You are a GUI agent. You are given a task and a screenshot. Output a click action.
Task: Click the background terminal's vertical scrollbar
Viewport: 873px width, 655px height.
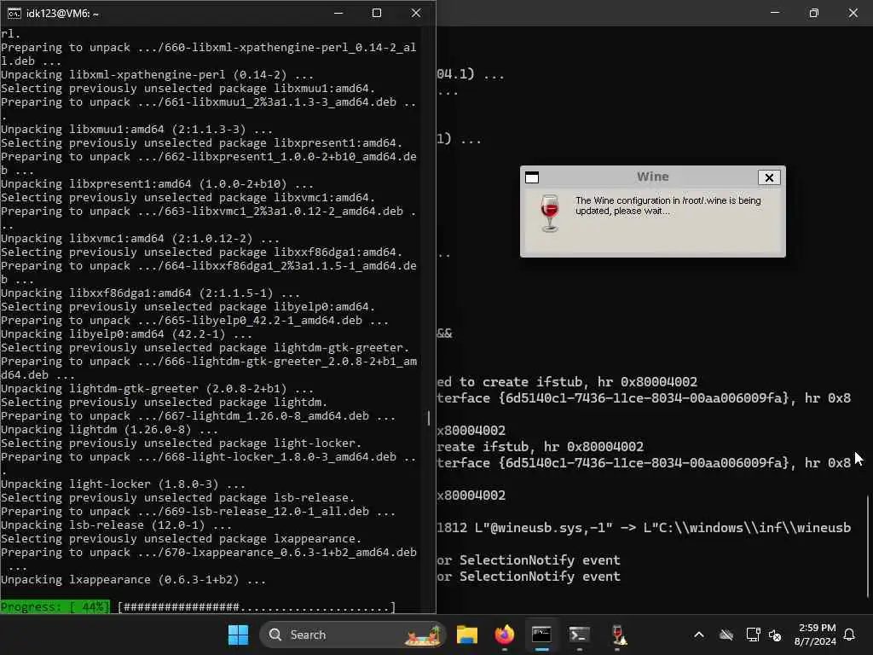point(867,547)
